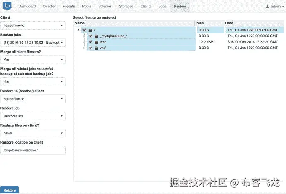Open the Bareos logo home link
This screenshot has height=194, width=286.
[x=7, y=6]
